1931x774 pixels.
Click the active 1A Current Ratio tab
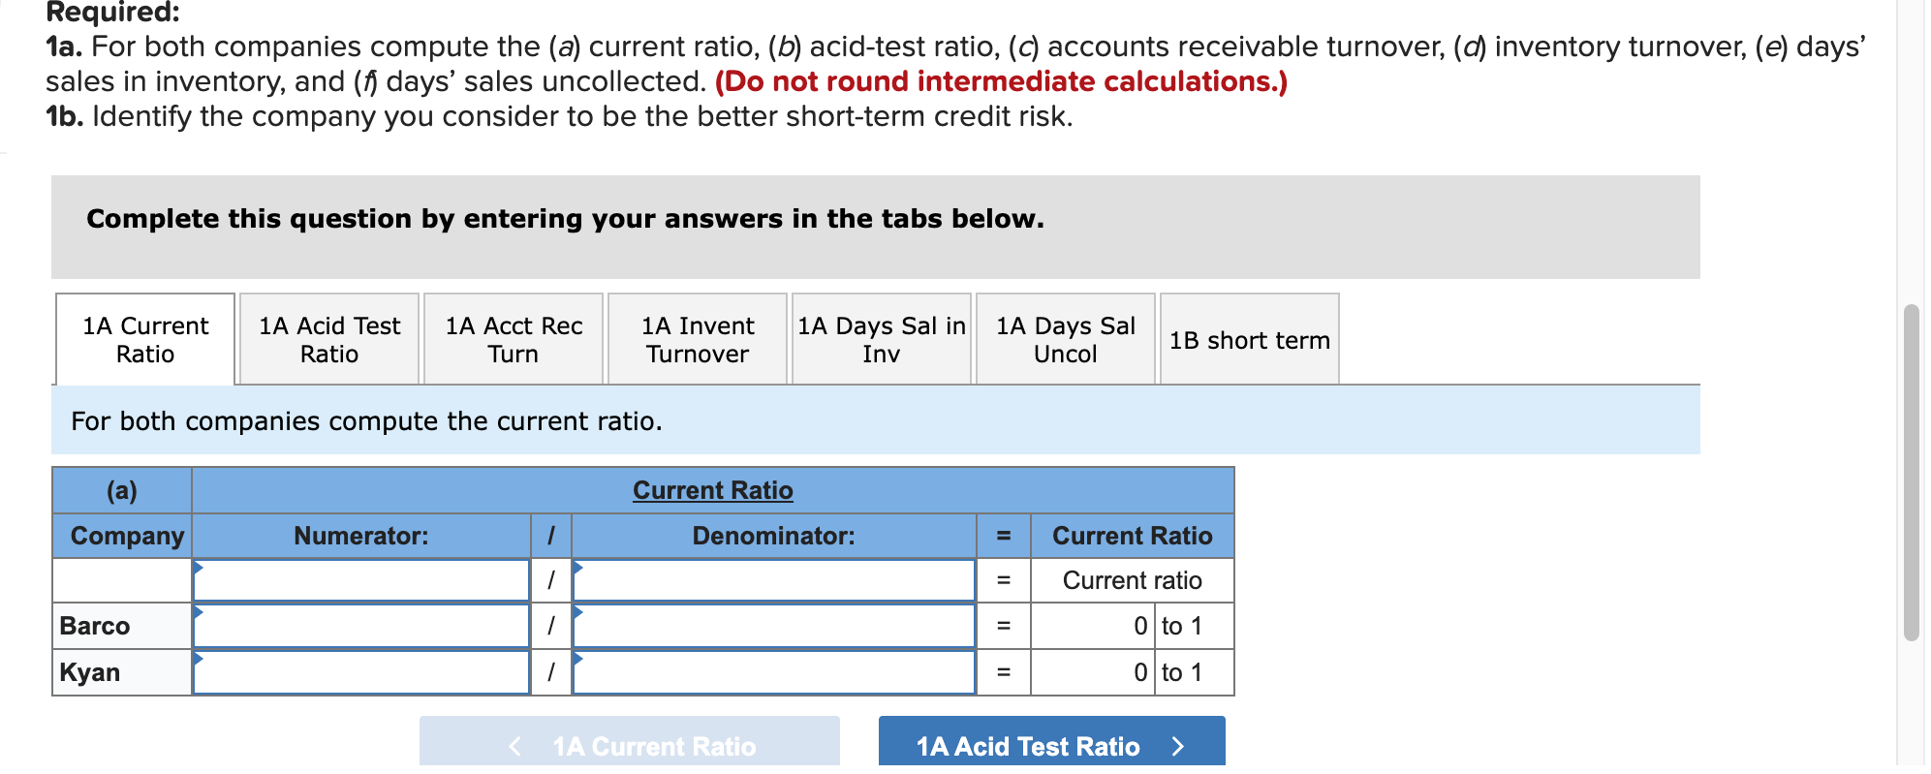[143, 339]
